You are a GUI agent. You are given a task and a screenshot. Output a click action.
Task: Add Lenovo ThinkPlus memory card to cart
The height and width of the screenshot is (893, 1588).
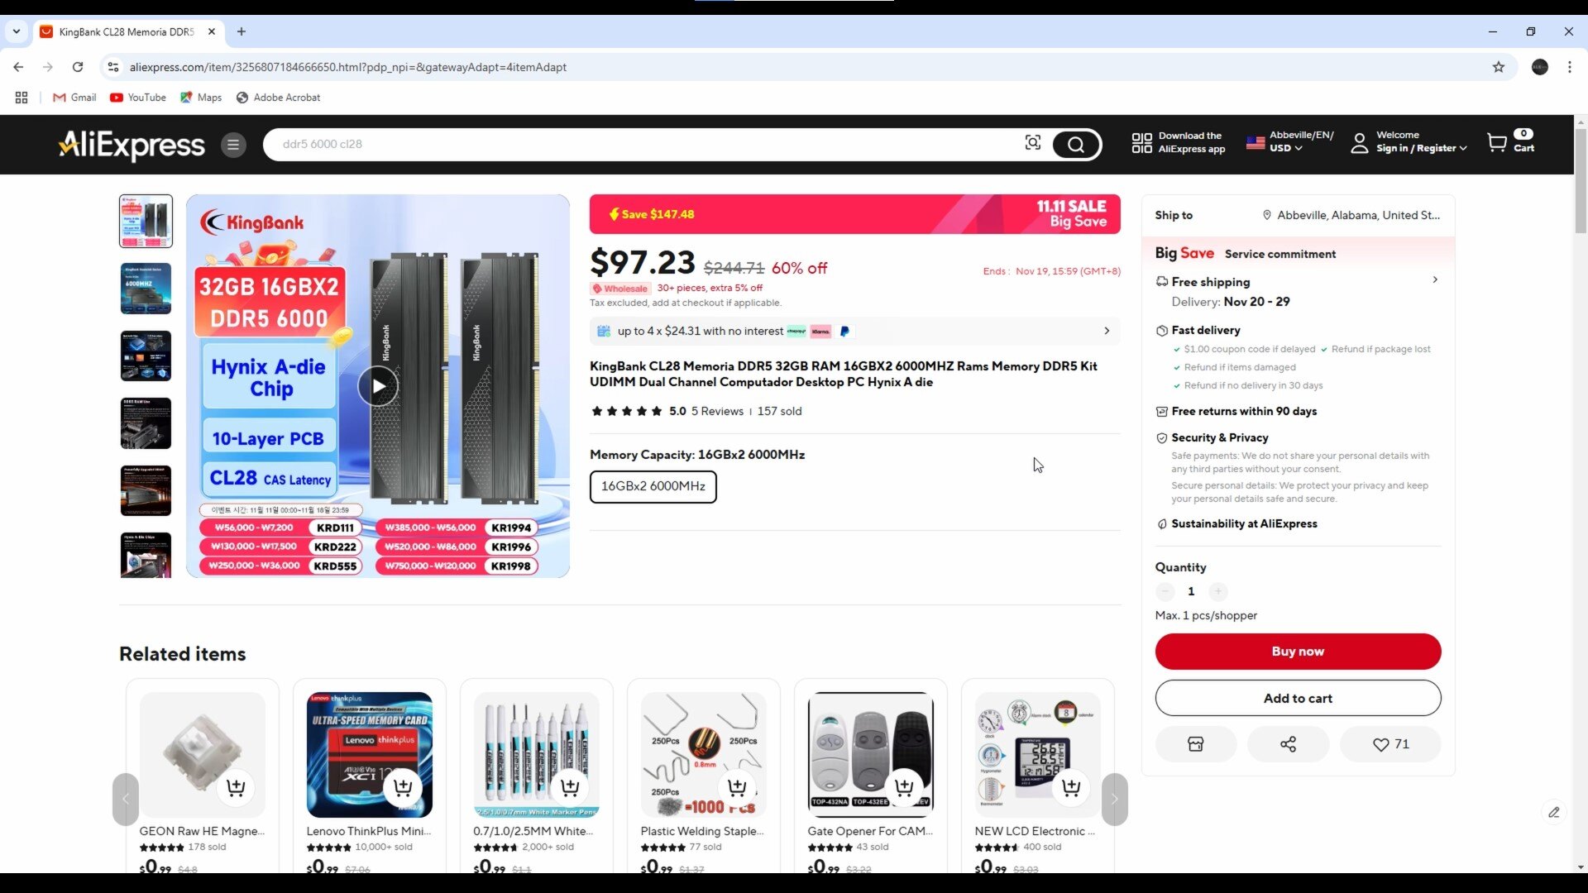pyautogui.click(x=403, y=787)
